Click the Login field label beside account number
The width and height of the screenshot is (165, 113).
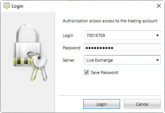click(x=68, y=36)
